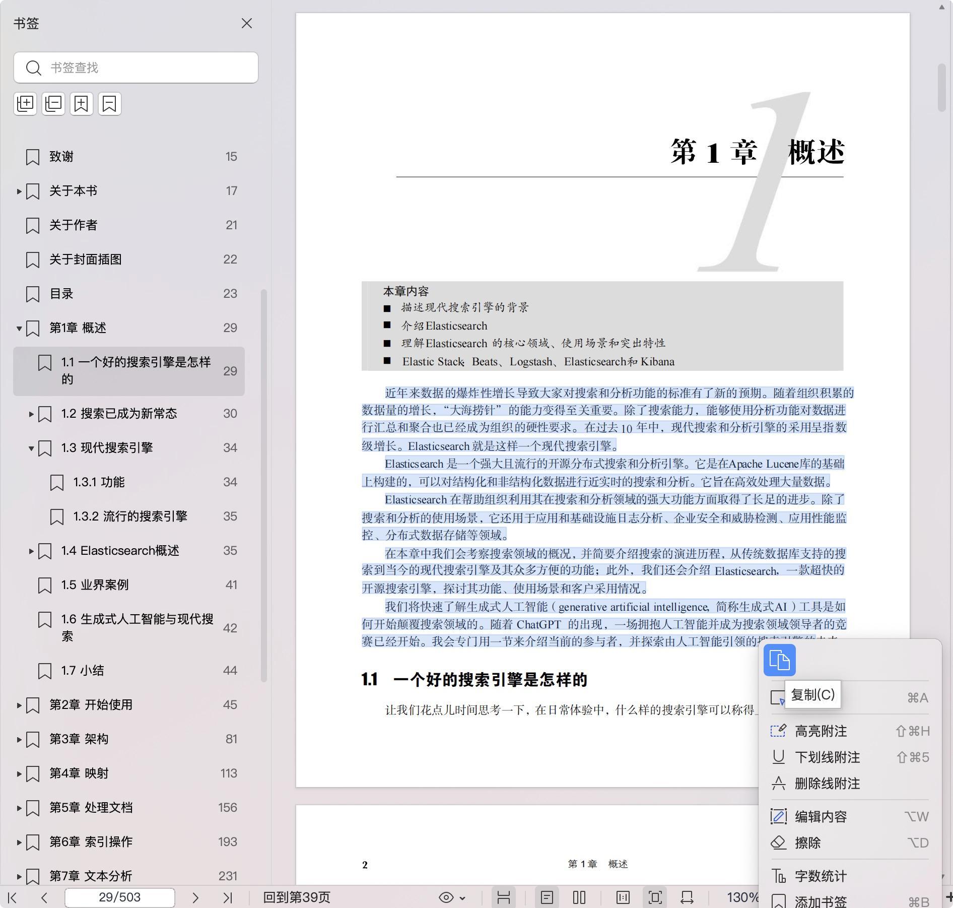Collapse the 1.3 现代搜索引擎 bookmark
The height and width of the screenshot is (908, 953).
pyautogui.click(x=31, y=448)
